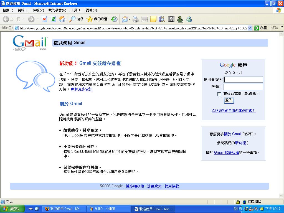The width and height of the screenshot is (284, 213).
Task: Switch to the ff.JPG Paint taskbar window
Action: (x=108, y=209)
